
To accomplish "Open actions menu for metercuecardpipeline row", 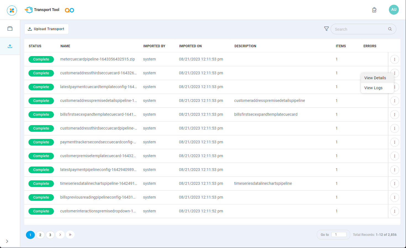I will 394,59.
